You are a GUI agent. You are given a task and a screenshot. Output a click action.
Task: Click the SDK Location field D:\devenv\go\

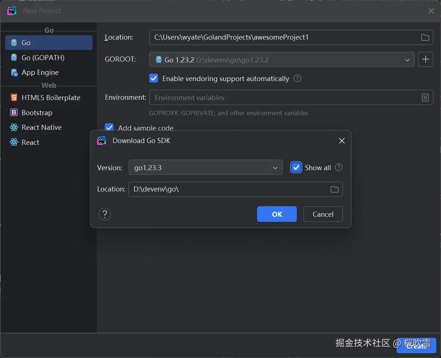[x=235, y=189]
